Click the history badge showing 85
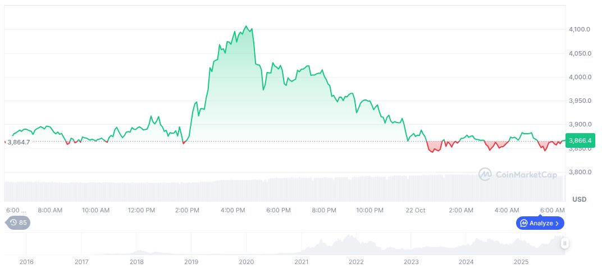The image size is (602, 268). [18, 222]
